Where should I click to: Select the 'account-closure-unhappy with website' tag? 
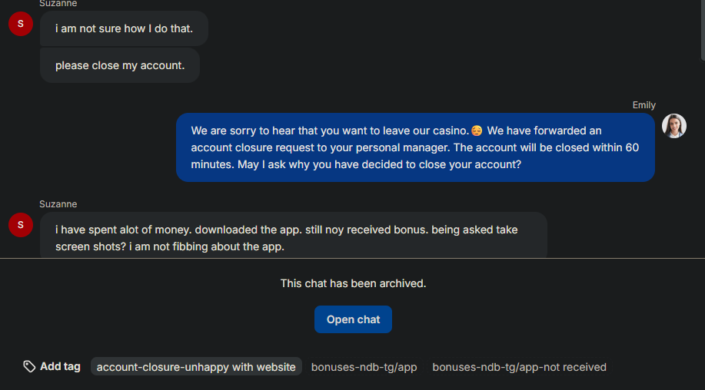(x=196, y=367)
